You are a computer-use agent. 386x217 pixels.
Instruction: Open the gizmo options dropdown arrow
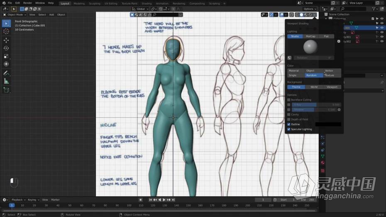coord(276,15)
